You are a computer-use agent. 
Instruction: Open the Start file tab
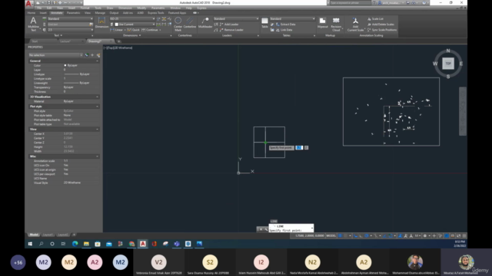(35, 41)
